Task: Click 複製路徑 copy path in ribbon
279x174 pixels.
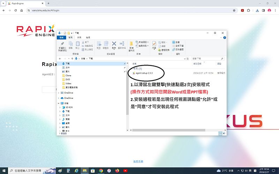Action: [88, 46]
